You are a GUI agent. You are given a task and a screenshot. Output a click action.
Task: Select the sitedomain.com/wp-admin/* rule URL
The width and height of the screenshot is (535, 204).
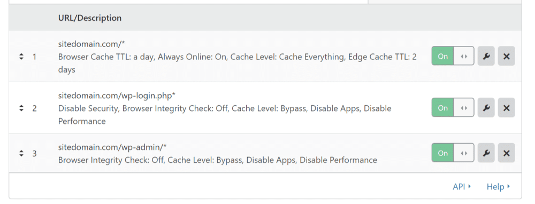pos(112,147)
